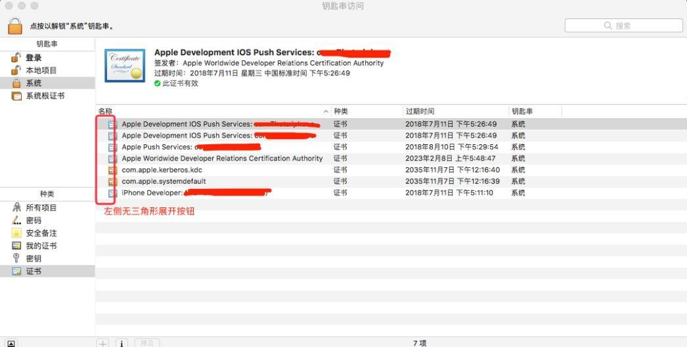This screenshot has width=687, height=347.
Task: Click the large Certificate Standard thumbnail
Action: coord(125,66)
